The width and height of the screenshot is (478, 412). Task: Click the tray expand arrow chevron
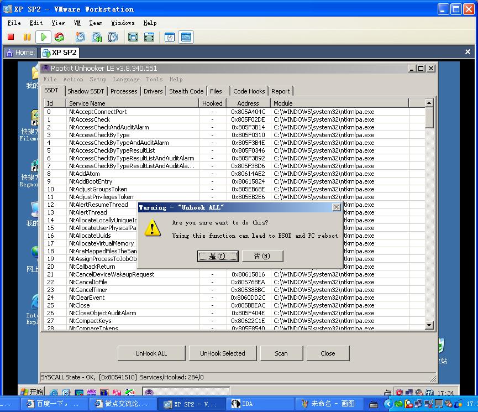click(388, 404)
